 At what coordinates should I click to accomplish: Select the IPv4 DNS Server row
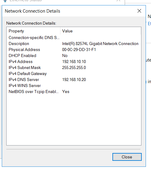coord(74,79)
